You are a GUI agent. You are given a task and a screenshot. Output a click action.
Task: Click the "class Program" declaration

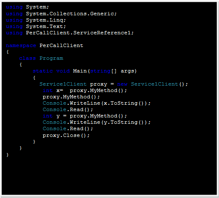pyautogui.click(x=41, y=58)
